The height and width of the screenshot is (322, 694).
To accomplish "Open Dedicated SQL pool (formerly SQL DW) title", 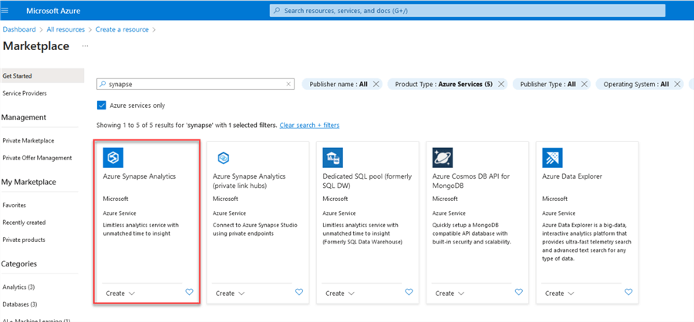I will [367, 180].
